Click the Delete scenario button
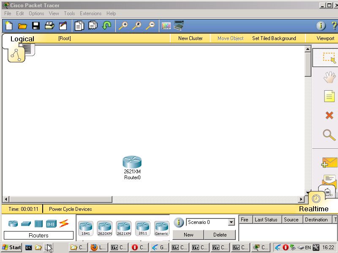 click(x=220, y=235)
